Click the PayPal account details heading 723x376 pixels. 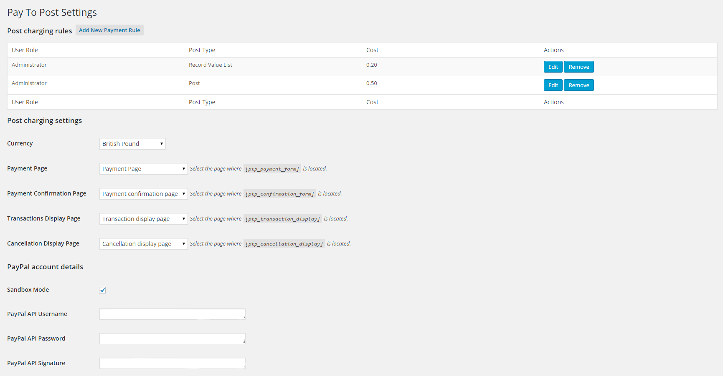[45, 267]
